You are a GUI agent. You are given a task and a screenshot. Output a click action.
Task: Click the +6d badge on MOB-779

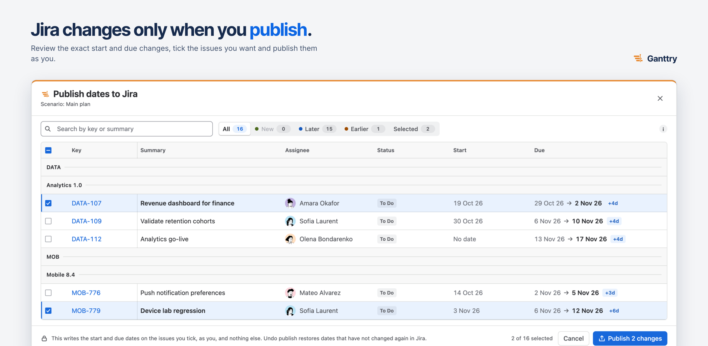[614, 311]
